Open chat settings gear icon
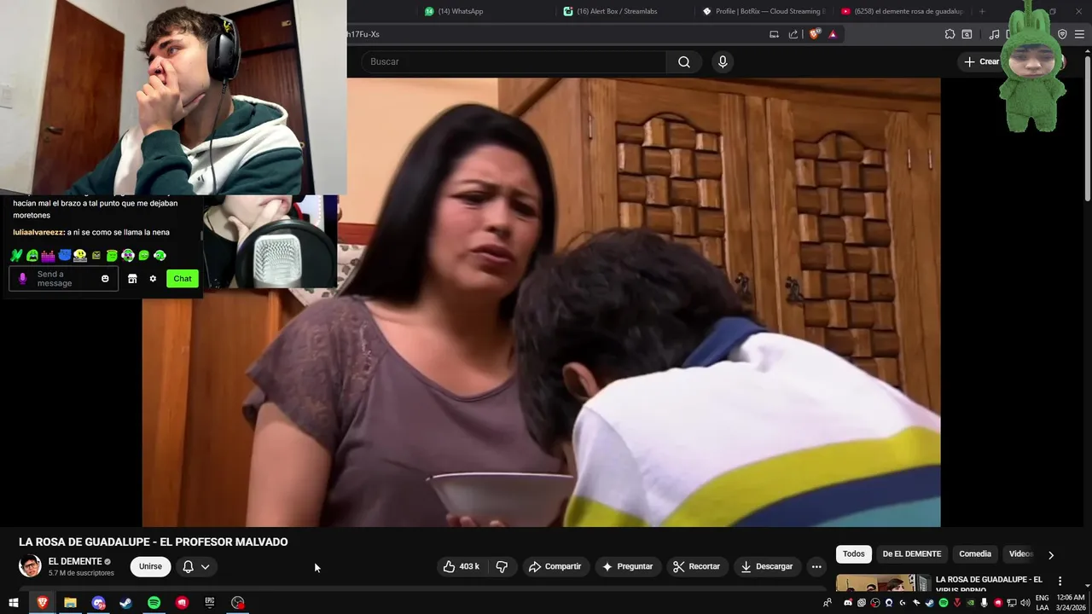The height and width of the screenshot is (614, 1092). tap(153, 279)
